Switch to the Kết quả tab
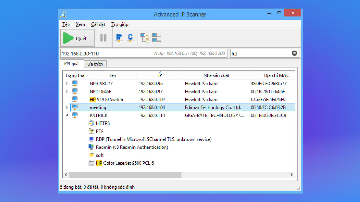360x202 pixels. click(71, 64)
